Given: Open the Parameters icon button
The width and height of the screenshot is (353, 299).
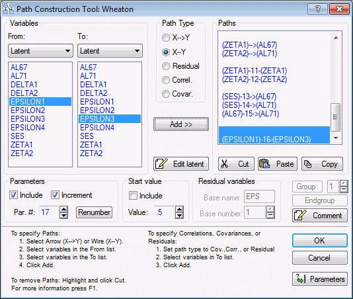Looking at the screenshot, I should [320, 279].
